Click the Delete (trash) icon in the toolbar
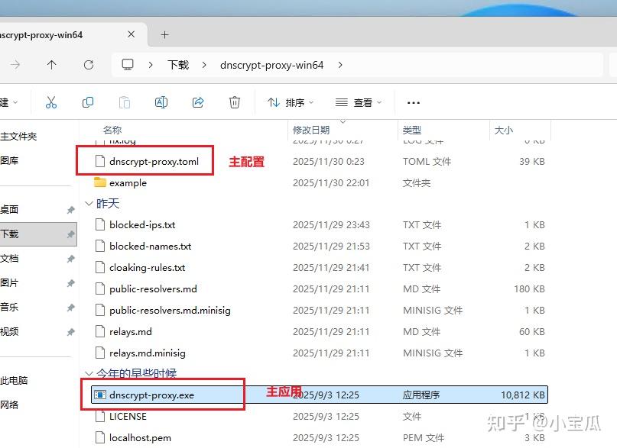This screenshot has height=448, width=617. pyautogui.click(x=234, y=101)
